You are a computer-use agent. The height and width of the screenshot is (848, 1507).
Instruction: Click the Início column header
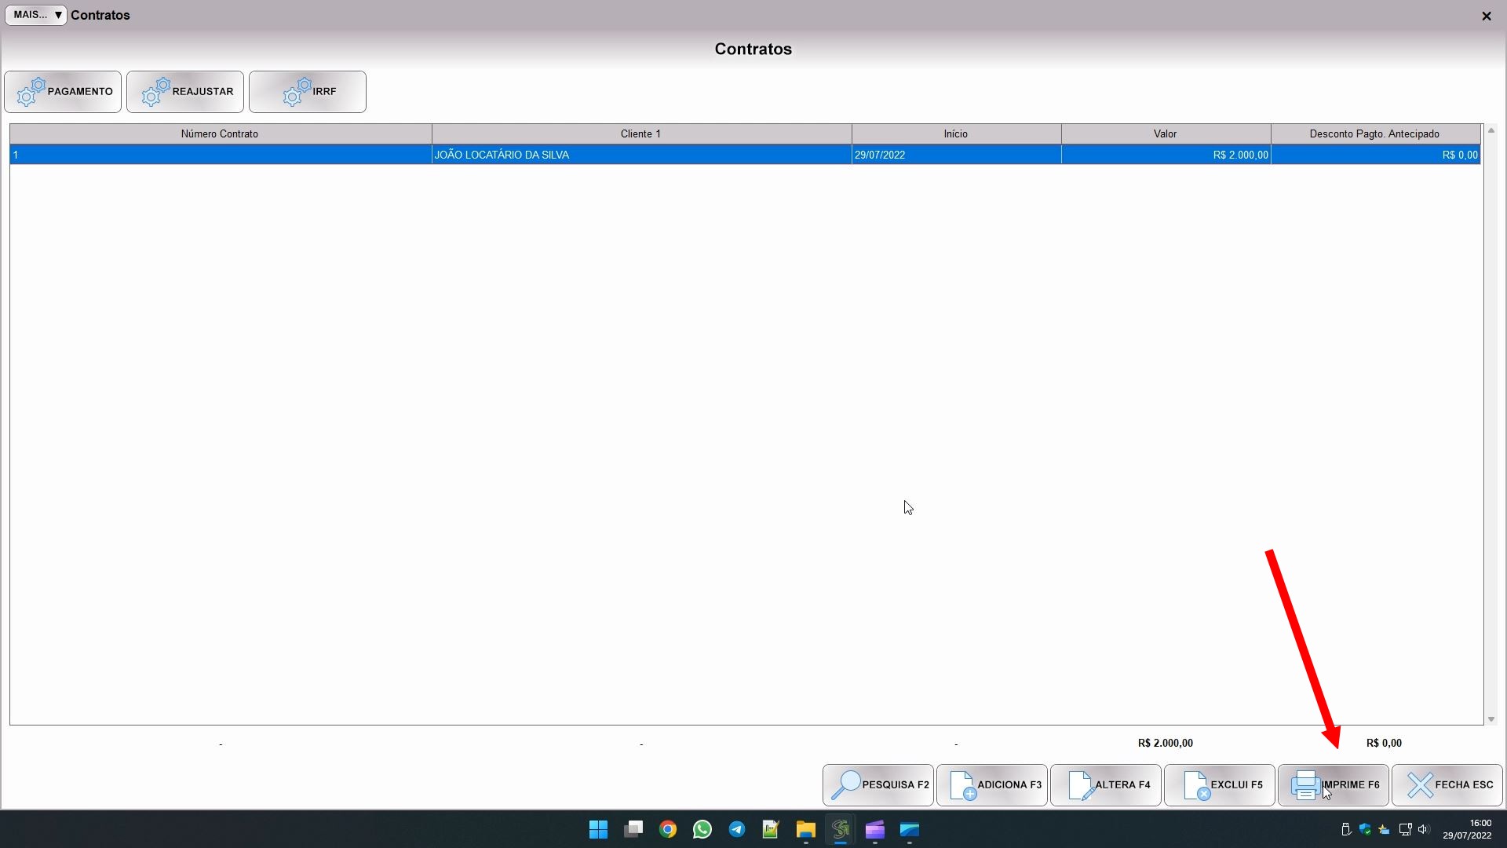pyautogui.click(x=955, y=133)
